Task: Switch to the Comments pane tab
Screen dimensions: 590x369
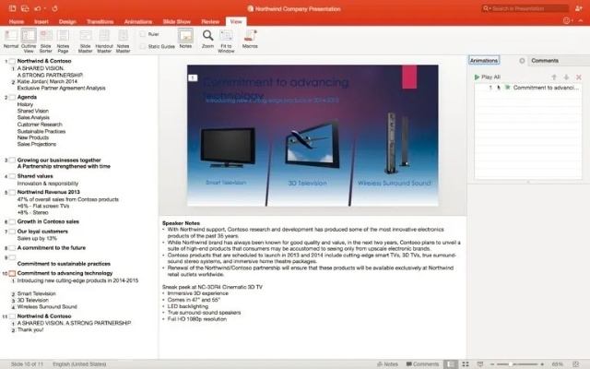Action: point(544,61)
